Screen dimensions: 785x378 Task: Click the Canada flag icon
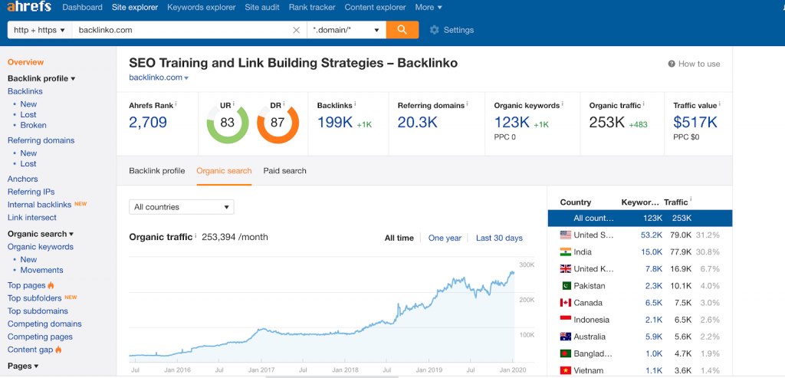565,303
